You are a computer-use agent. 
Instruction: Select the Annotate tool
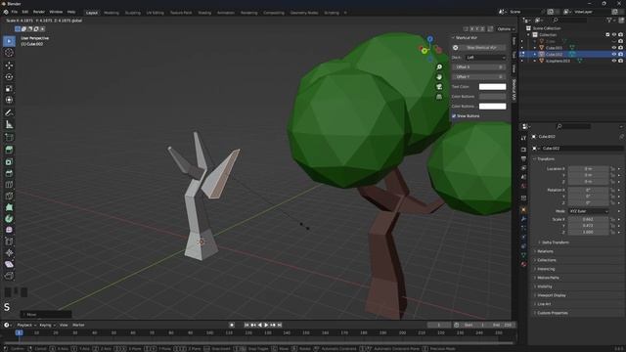pyautogui.click(x=9, y=113)
